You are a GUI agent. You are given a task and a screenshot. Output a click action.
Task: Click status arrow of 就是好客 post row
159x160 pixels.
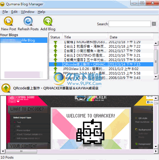pos(55,47)
